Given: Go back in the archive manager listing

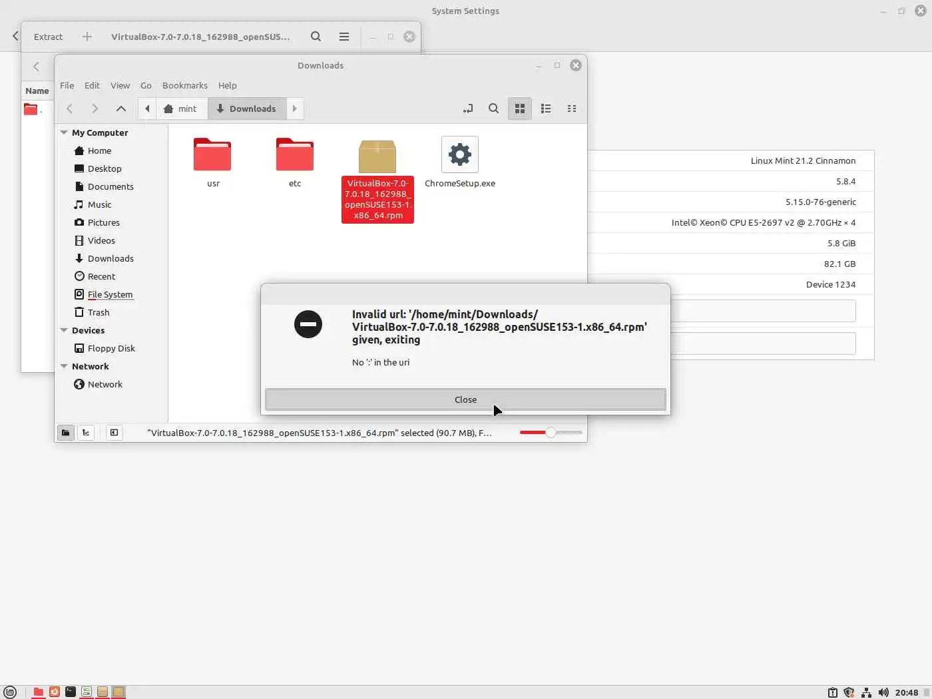Looking at the screenshot, I should (x=37, y=67).
